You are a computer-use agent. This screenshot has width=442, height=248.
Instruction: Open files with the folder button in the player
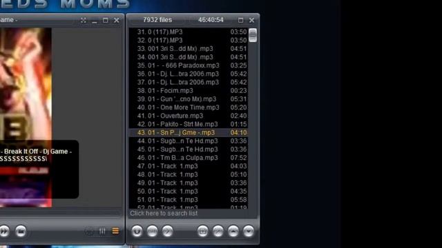[21, 231]
